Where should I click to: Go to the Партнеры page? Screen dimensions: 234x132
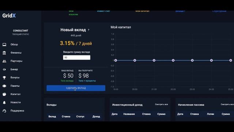(x=16, y=61)
